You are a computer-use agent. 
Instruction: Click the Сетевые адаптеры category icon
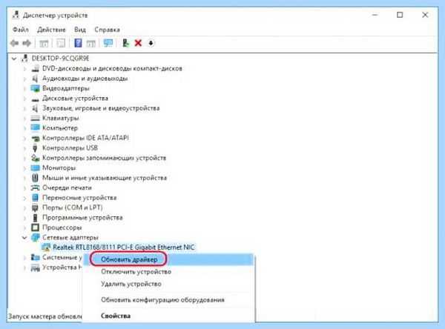(x=35, y=237)
